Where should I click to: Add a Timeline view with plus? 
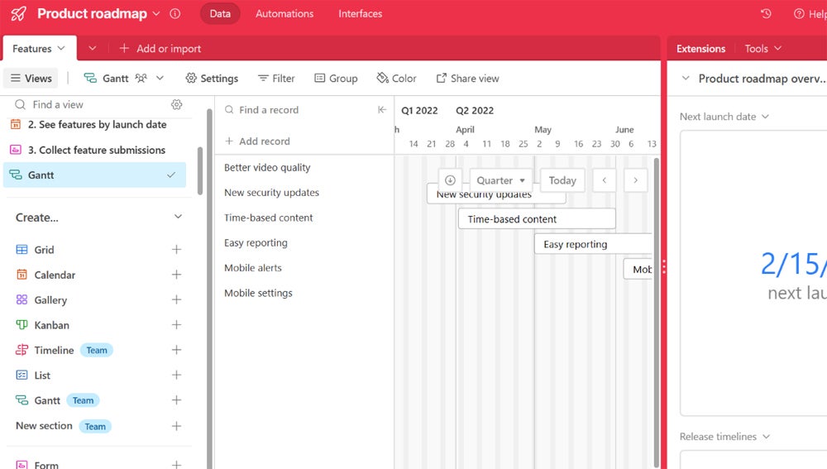click(177, 350)
